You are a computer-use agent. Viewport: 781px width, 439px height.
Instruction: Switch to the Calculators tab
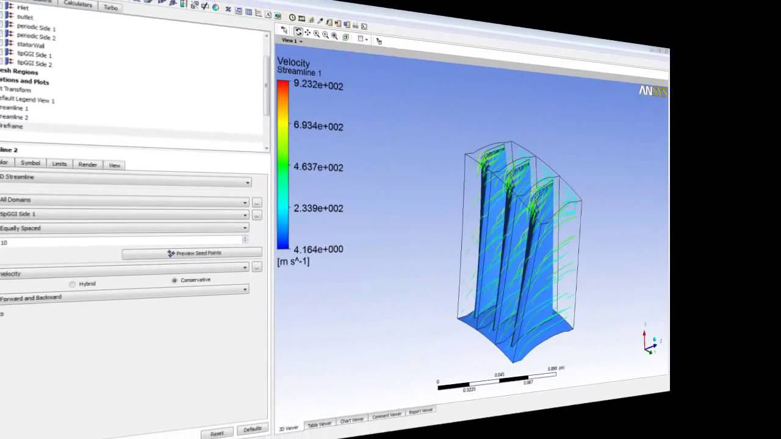78,4
